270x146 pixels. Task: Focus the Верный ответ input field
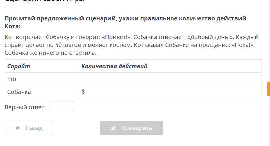[x=61, y=106]
